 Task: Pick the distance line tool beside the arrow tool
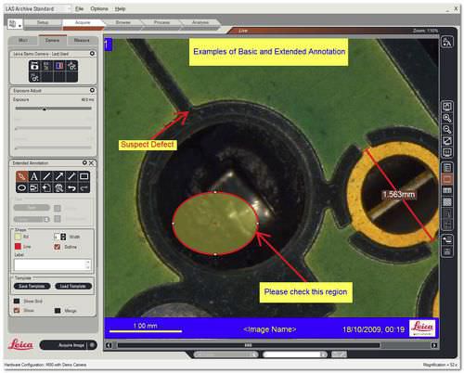point(71,176)
